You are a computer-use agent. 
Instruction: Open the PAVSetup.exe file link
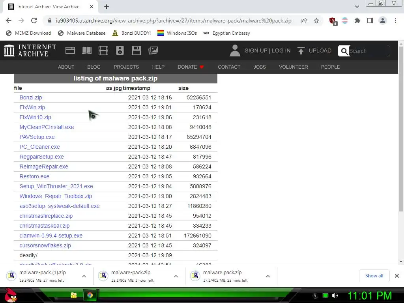point(37,137)
